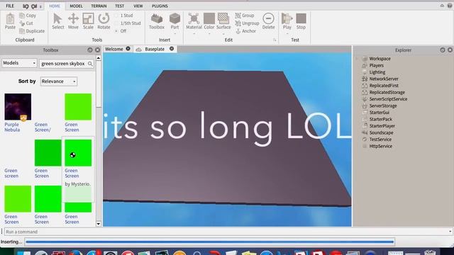Copy the selection
Viewport: 454px width, 255px height.
click(x=28, y=16)
